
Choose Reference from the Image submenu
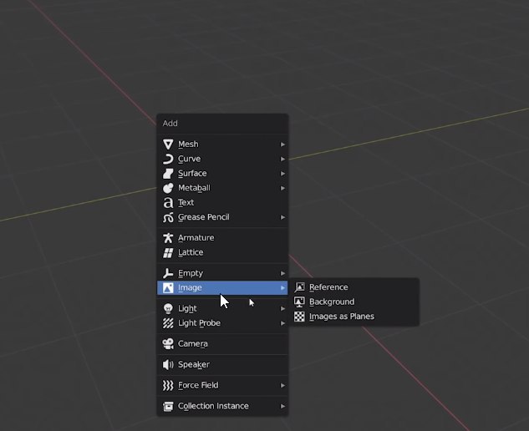click(x=355, y=287)
